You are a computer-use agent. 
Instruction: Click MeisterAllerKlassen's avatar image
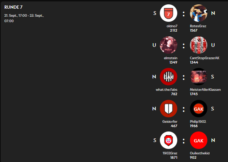coord(199,77)
